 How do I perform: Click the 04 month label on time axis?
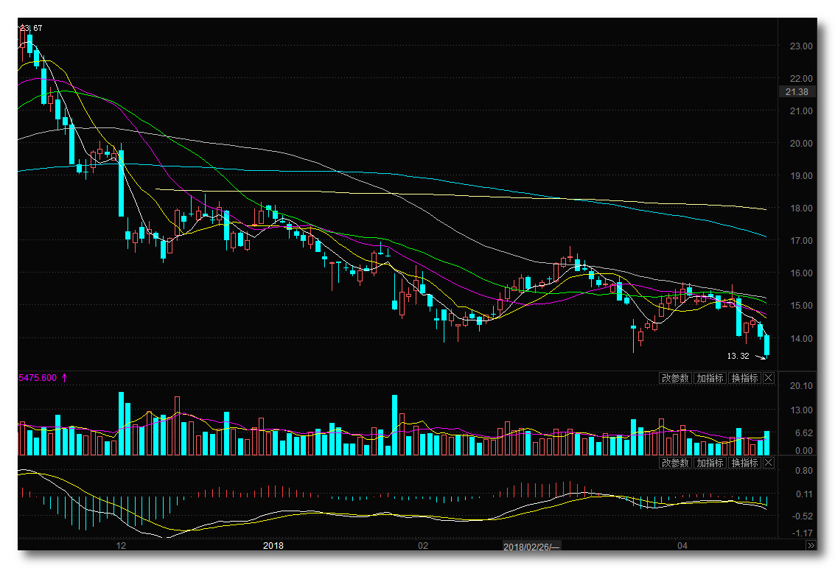pyautogui.click(x=682, y=546)
